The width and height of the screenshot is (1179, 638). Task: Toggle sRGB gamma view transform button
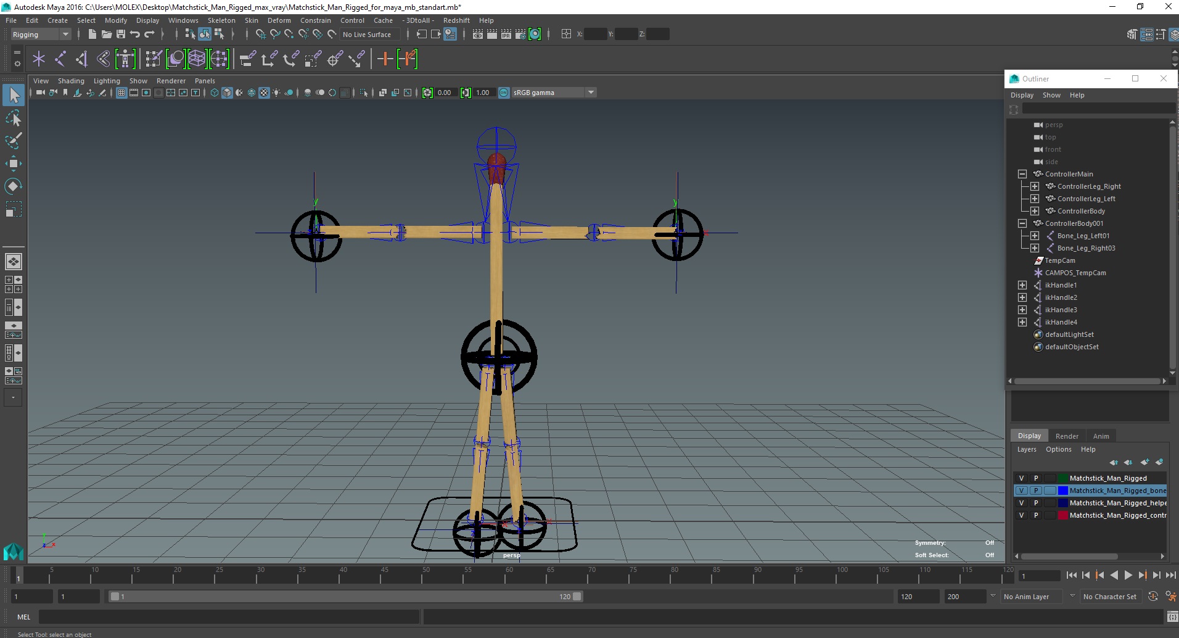[504, 93]
